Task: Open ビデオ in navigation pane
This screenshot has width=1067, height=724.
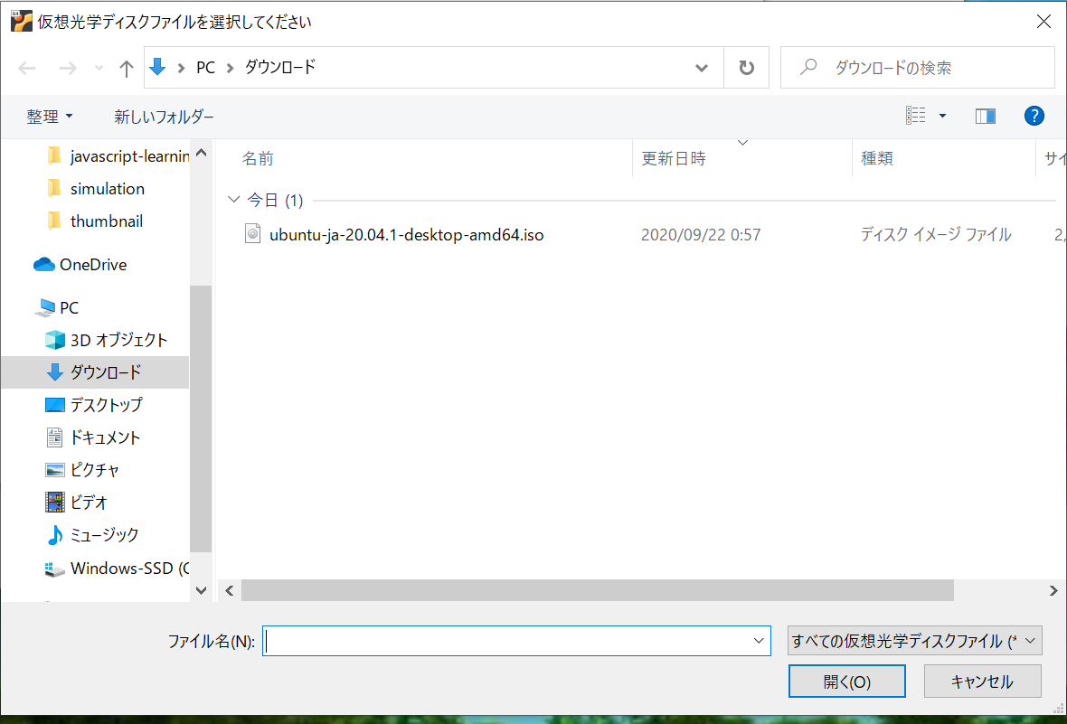Action: pos(76,503)
